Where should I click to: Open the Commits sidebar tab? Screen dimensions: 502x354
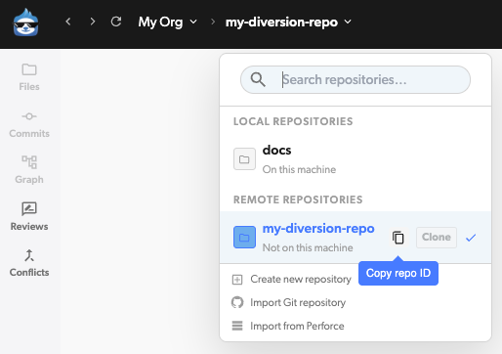pos(29,124)
